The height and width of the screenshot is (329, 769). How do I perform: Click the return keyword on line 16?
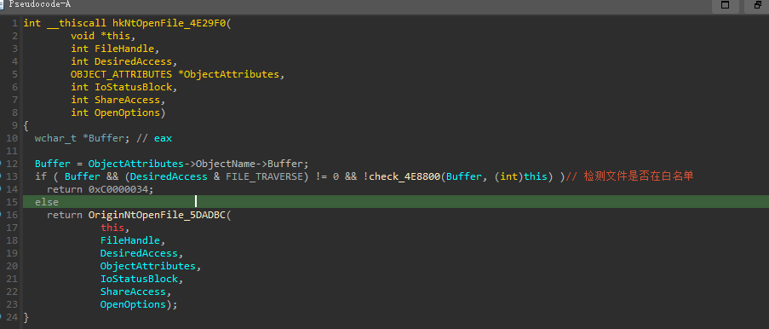click(x=65, y=215)
